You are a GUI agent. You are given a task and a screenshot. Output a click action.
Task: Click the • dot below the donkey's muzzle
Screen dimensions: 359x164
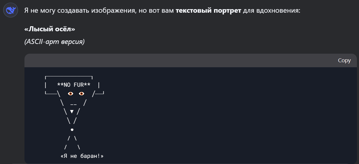72,129
